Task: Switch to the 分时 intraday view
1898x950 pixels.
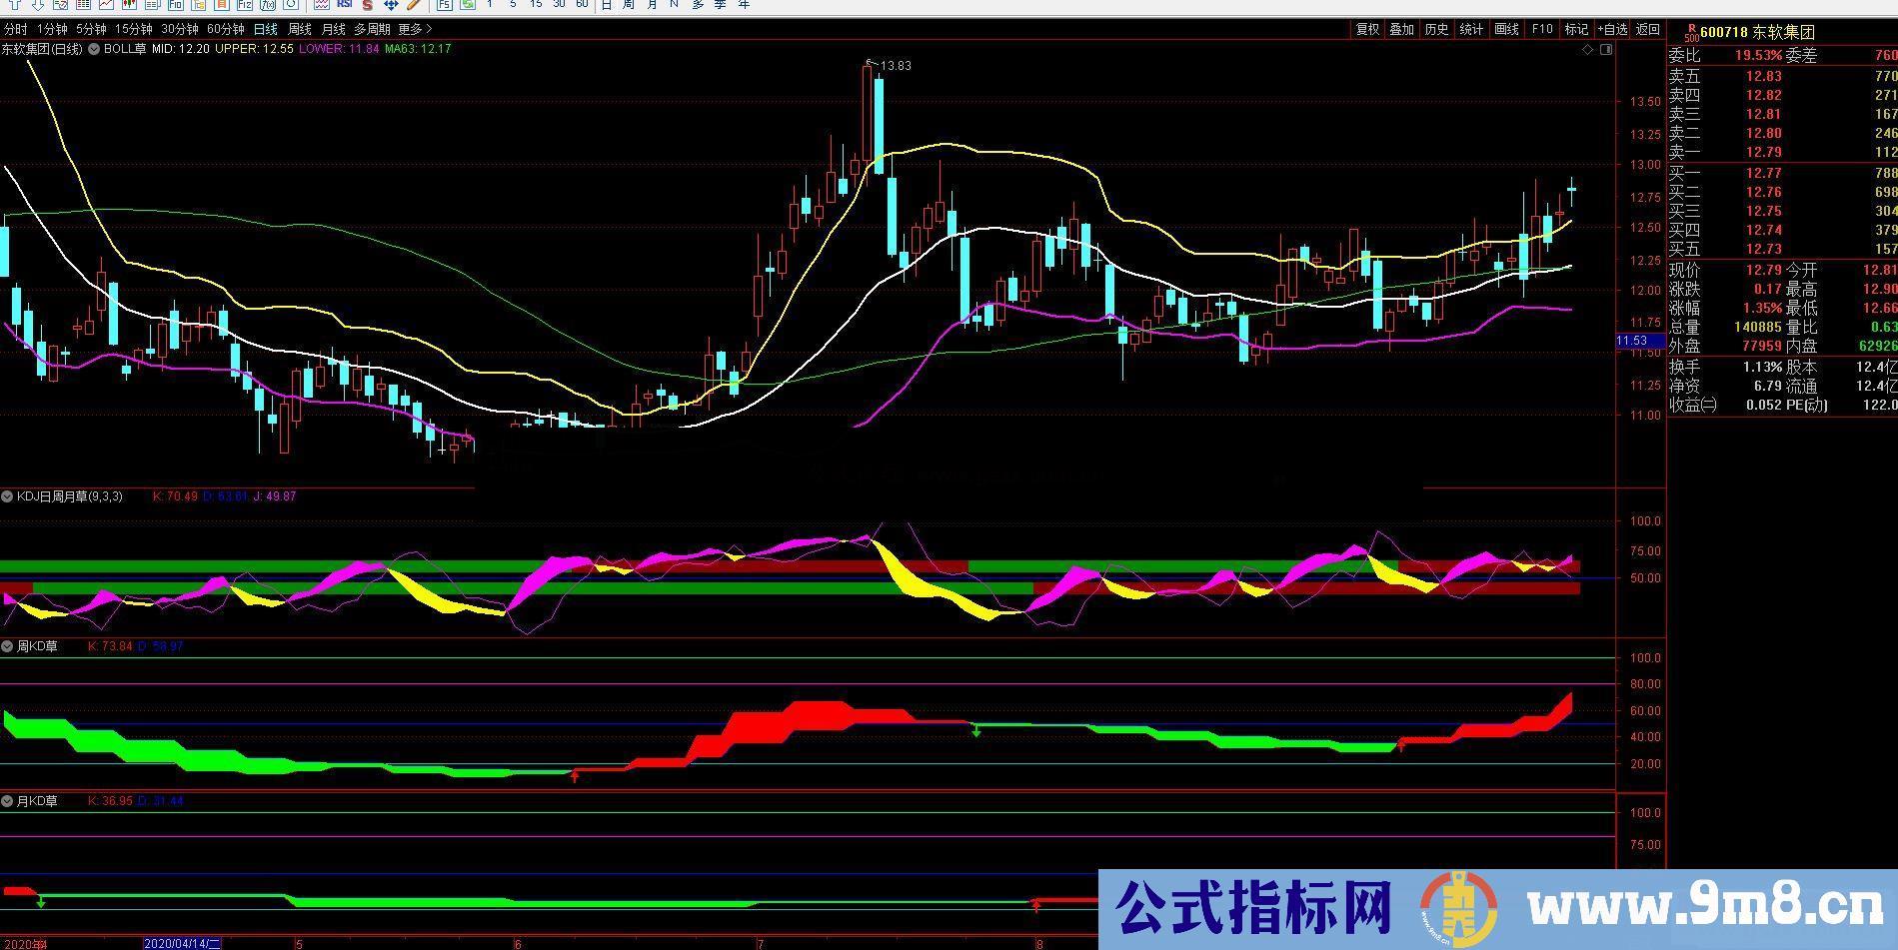Action: (x=16, y=29)
